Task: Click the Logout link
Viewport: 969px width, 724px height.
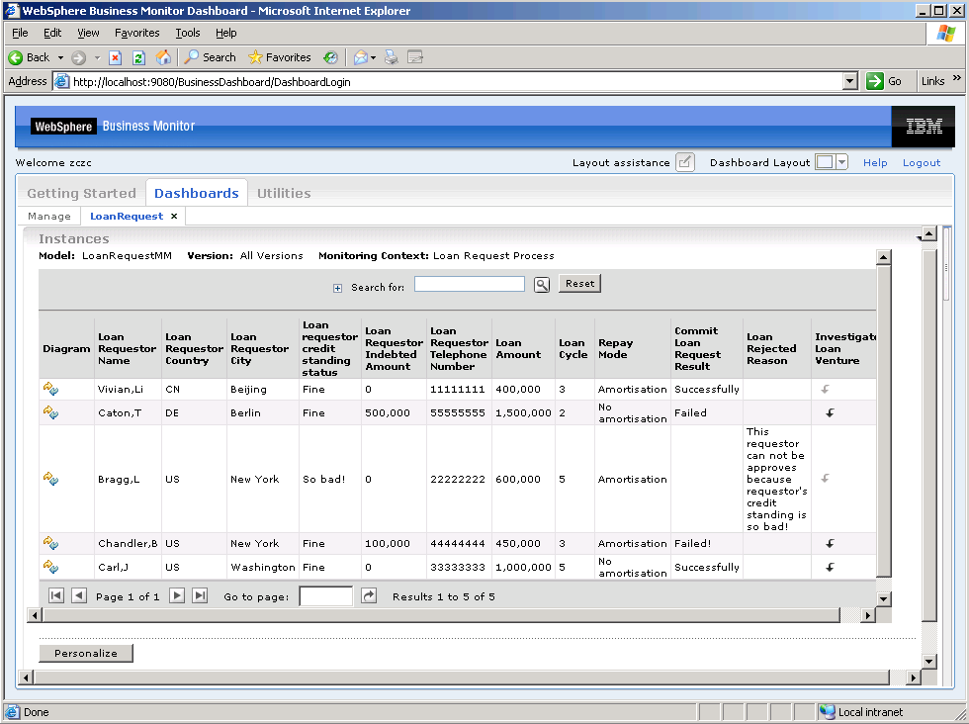Action: click(922, 162)
